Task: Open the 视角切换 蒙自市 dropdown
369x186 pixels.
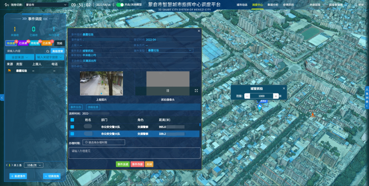Action: click(46, 5)
